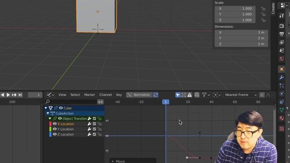Expand the Move operator panel
This screenshot has width=290, height=163.
113,161
